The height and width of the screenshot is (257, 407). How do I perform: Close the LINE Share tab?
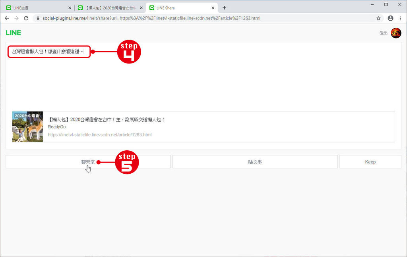click(213, 8)
